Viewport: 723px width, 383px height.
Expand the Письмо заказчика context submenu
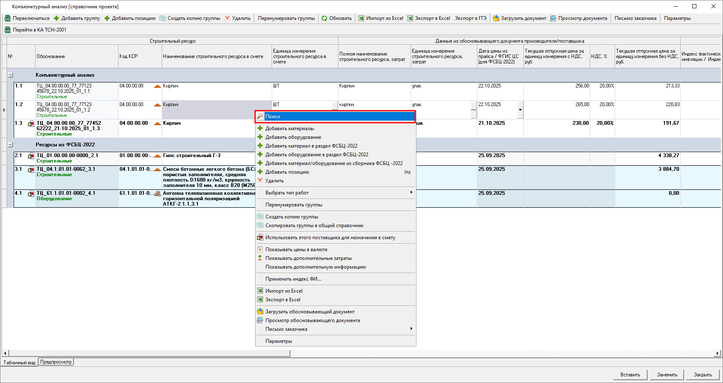tap(335, 329)
